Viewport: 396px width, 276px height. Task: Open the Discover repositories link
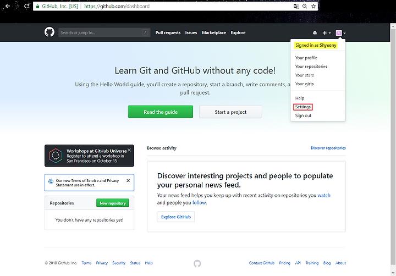328,148
